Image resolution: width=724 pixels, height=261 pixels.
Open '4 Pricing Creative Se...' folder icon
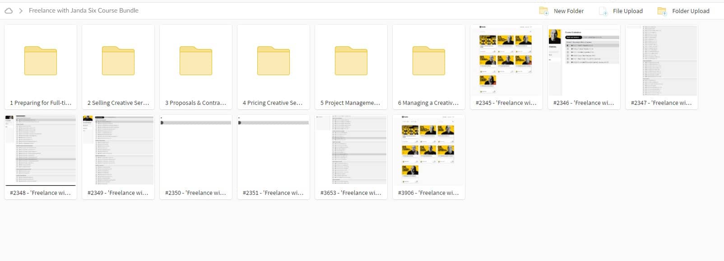point(274,61)
